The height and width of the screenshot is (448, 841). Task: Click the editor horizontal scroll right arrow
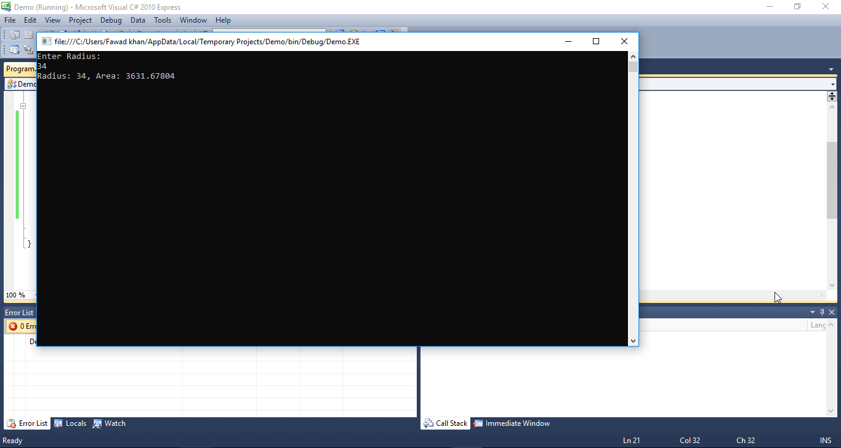coord(821,296)
